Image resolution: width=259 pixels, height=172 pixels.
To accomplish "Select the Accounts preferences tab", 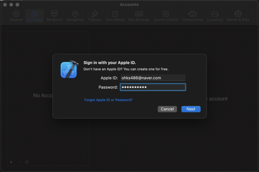I will (35, 16).
